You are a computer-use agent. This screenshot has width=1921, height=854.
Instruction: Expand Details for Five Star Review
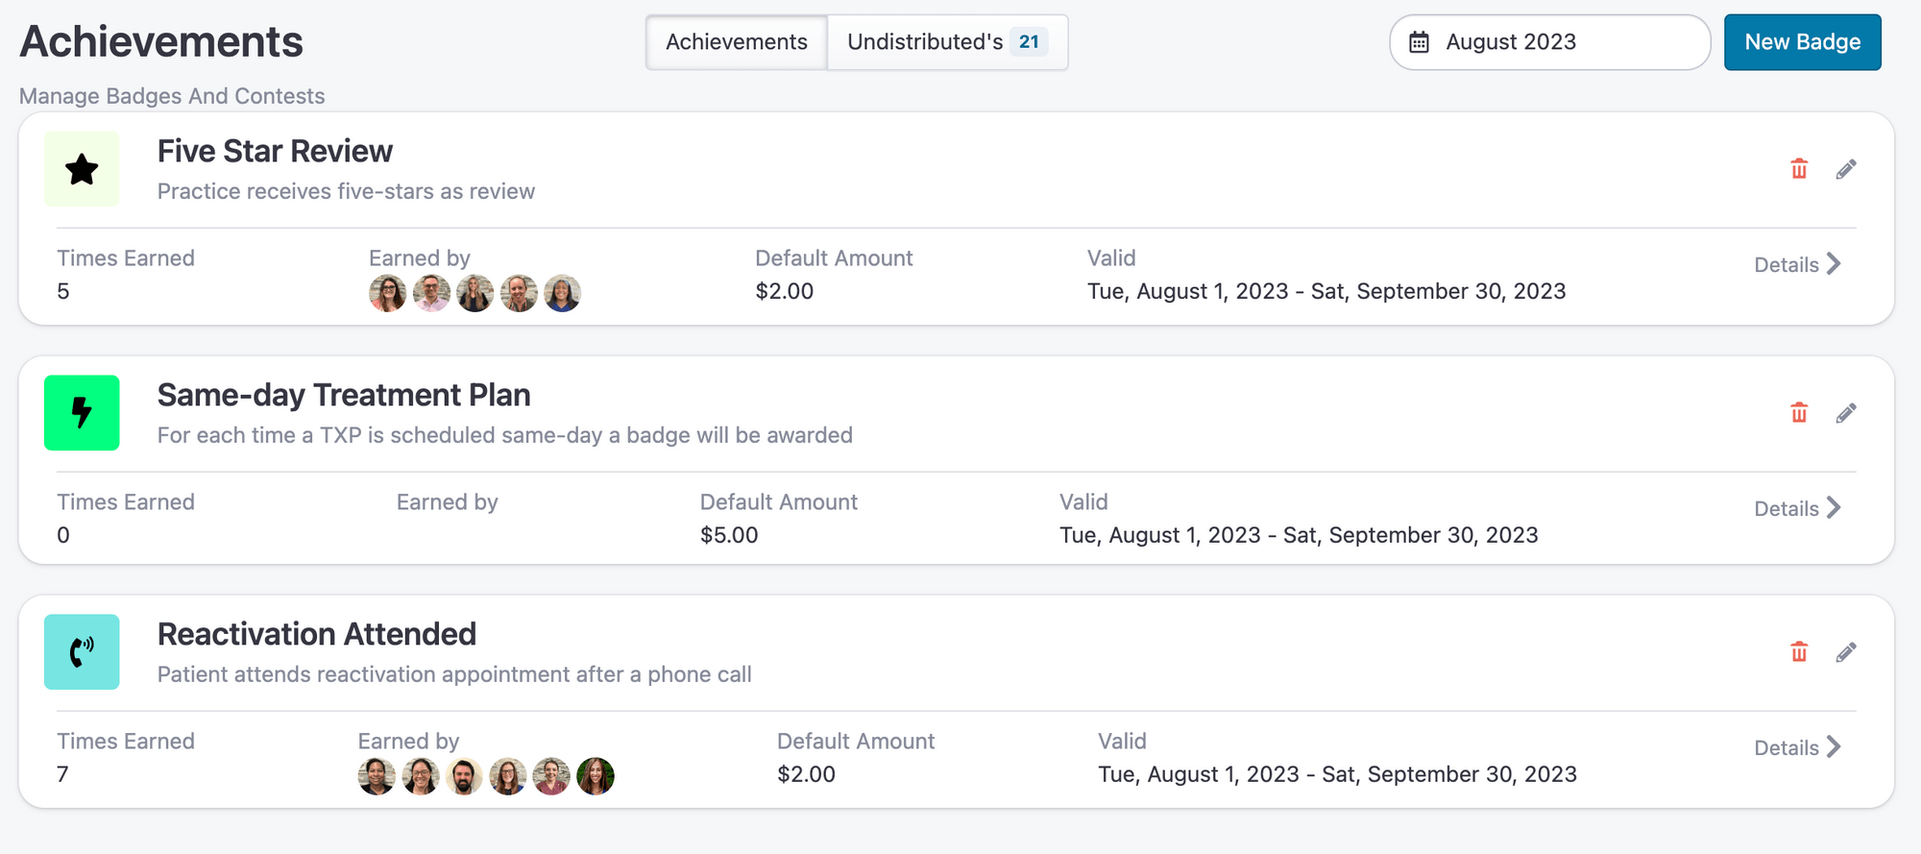click(1797, 265)
